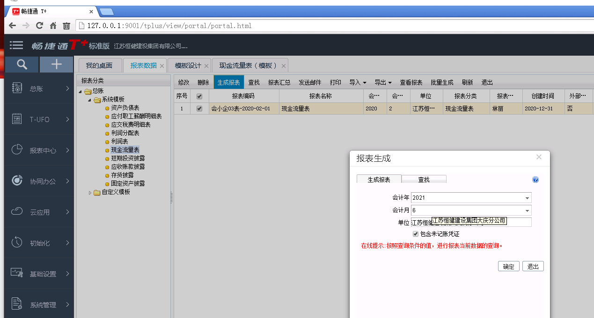
Task: Click the browser address bar
Action: [334, 26]
